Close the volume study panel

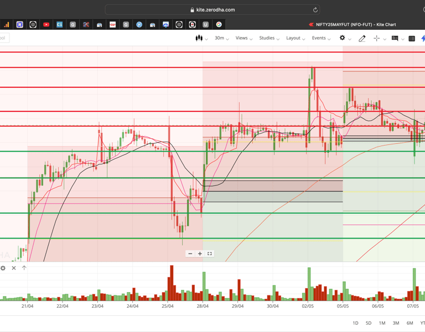(x=14, y=268)
